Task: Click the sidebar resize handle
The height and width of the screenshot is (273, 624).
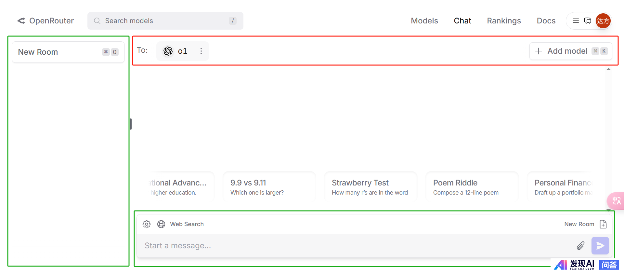Action: tap(131, 124)
